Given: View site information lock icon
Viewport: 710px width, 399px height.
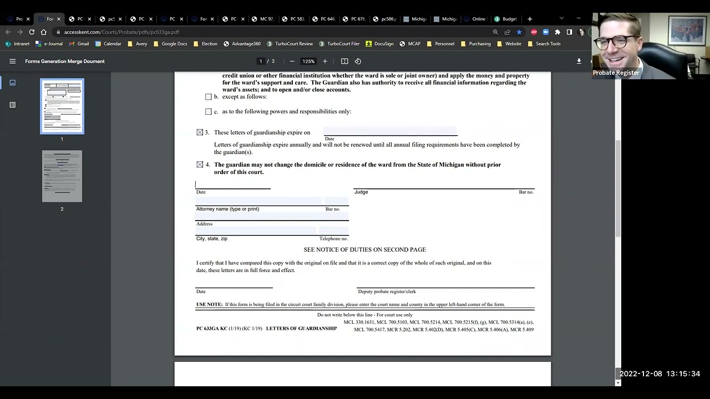Looking at the screenshot, I should (x=58, y=32).
